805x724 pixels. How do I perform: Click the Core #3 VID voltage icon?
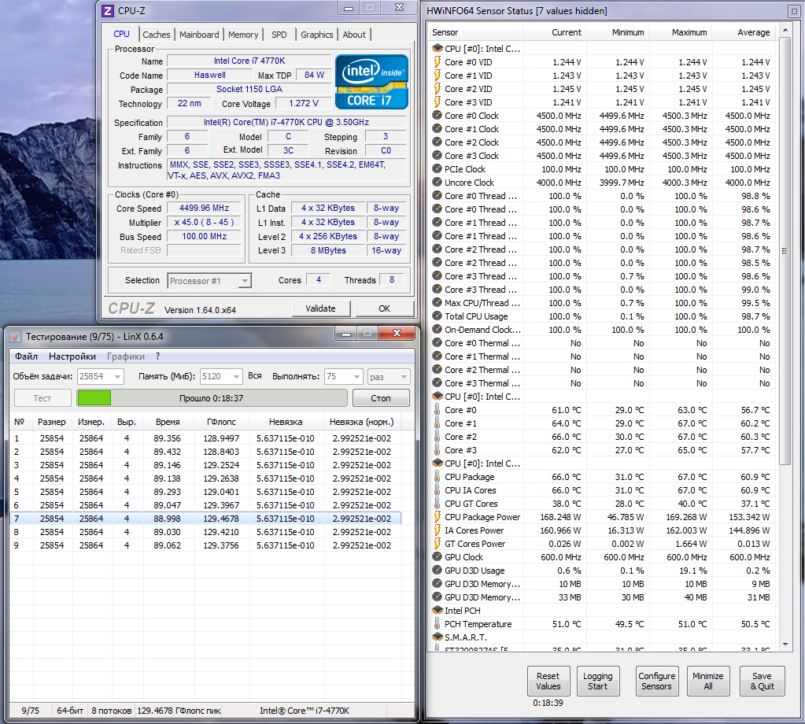pos(438,102)
